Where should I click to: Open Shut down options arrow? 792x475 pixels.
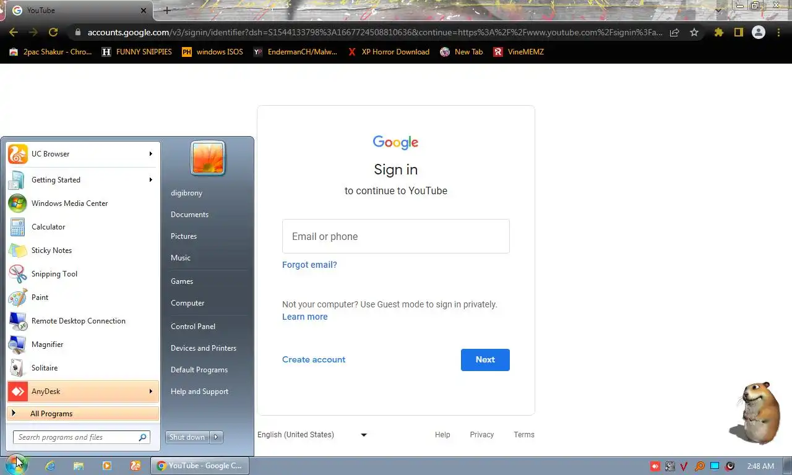click(x=216, y=437)
